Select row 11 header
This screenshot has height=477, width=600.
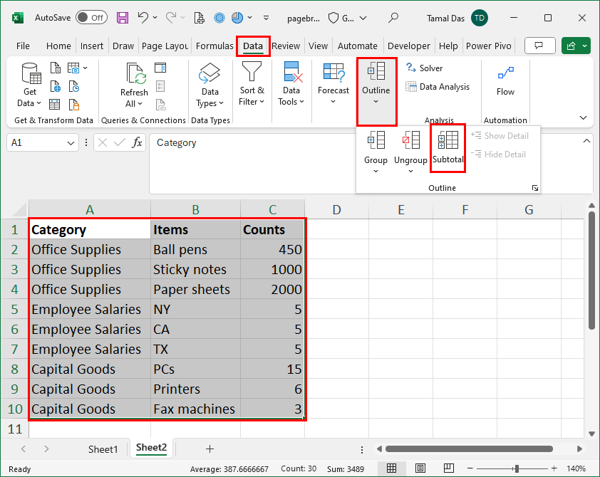(x=14, y=429)
